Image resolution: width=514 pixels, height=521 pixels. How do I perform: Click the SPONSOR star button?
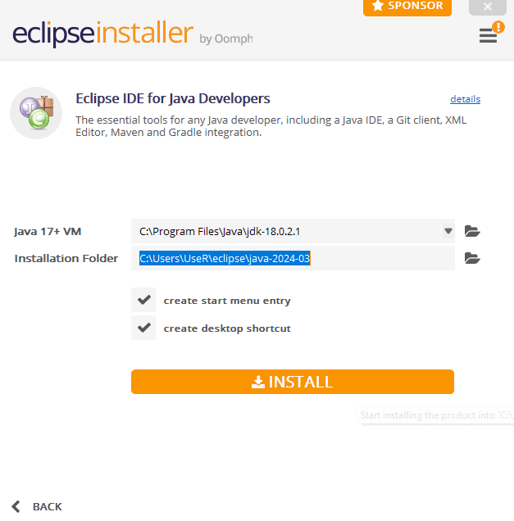click(x=407, y=7)
